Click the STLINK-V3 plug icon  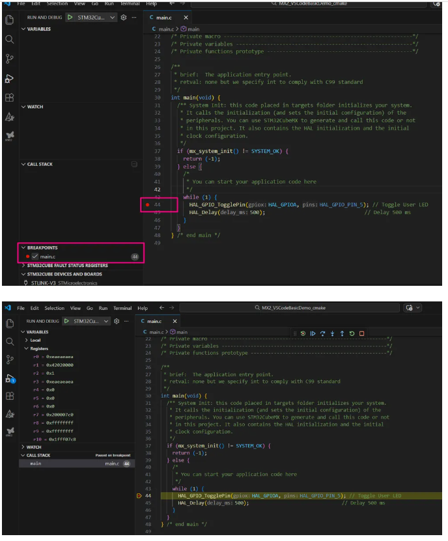click(x=25, y=283)
